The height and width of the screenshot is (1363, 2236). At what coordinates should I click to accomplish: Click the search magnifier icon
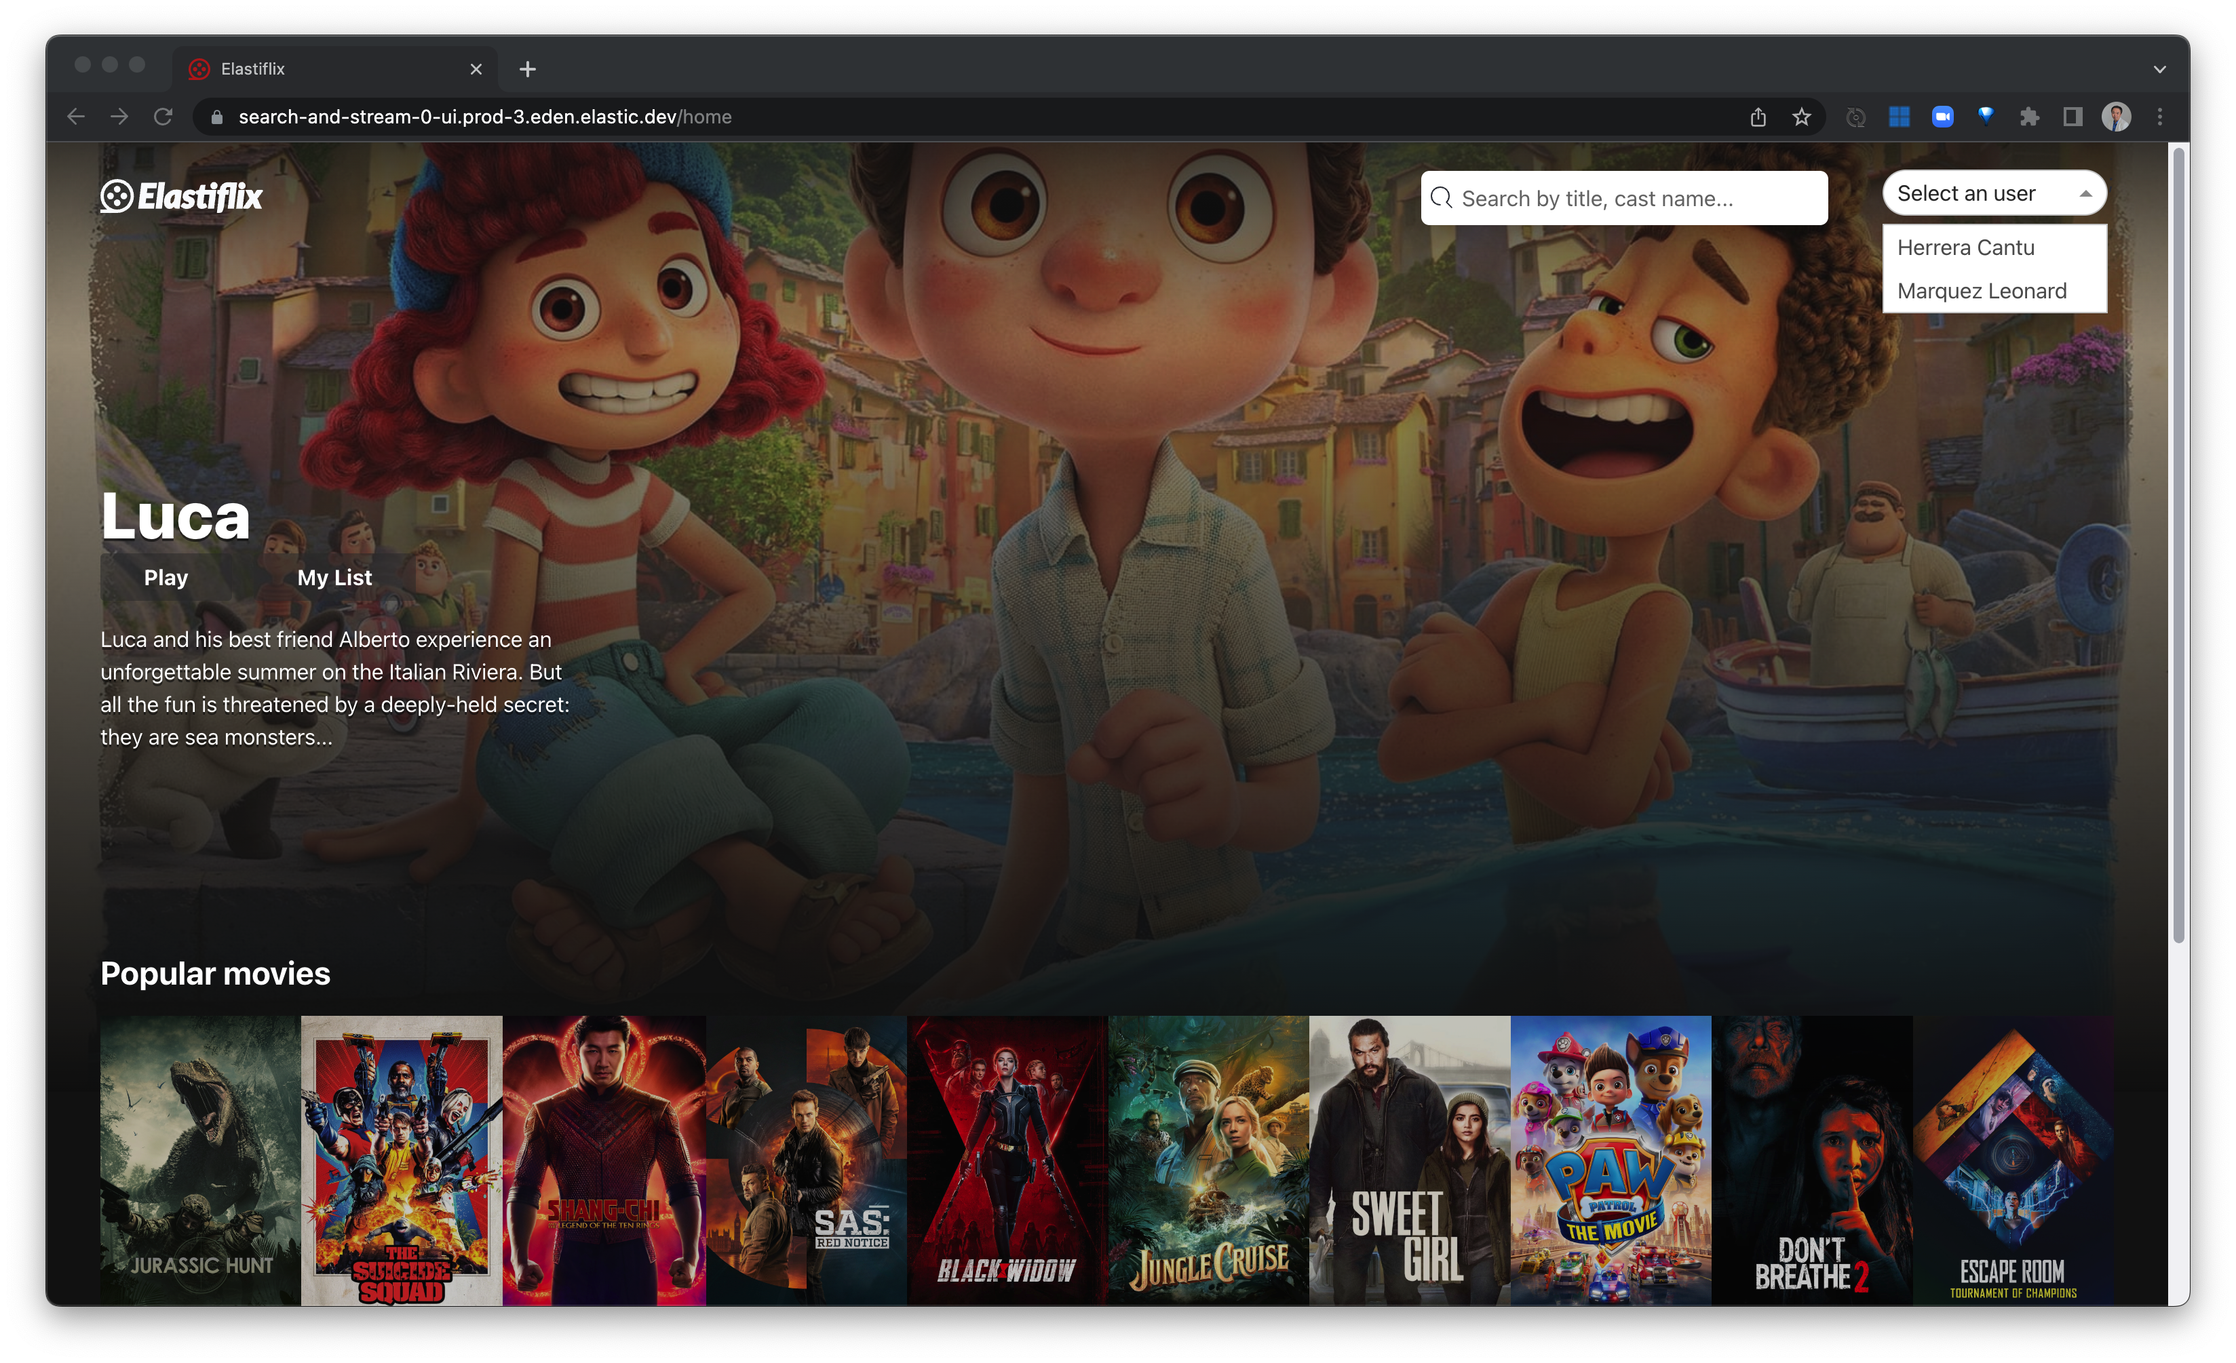click(x=1441, y=198)
